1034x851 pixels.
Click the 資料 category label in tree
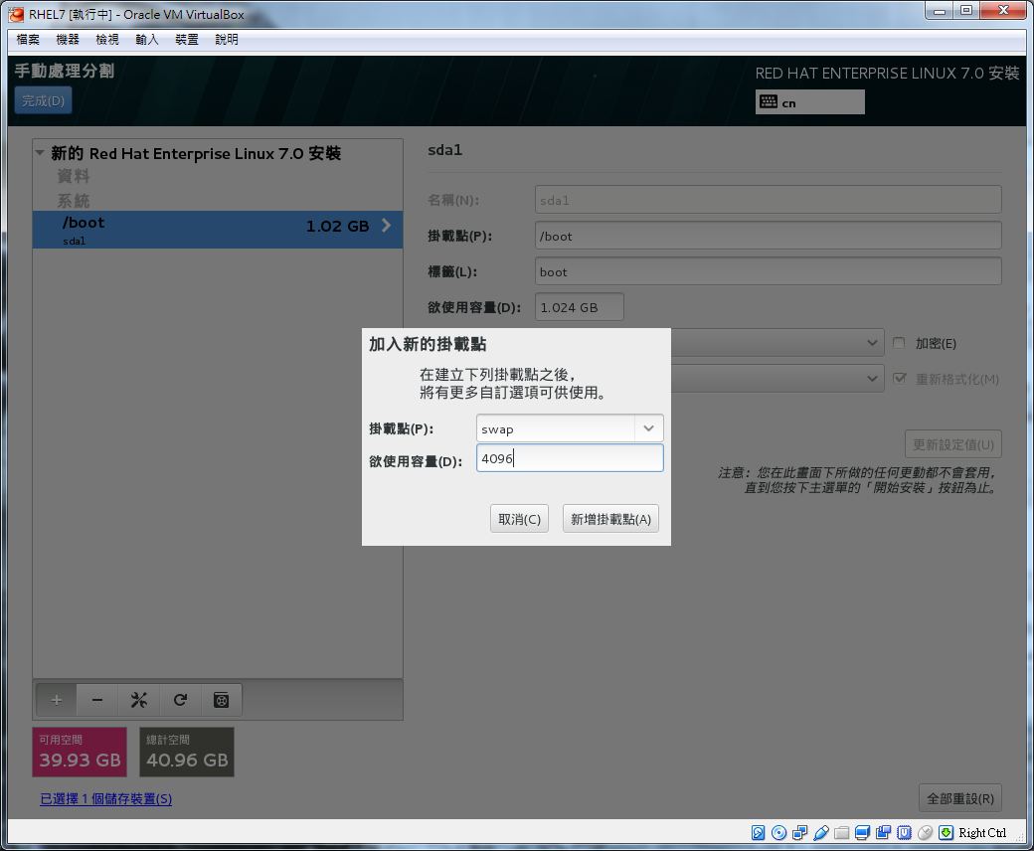tap(74, 176)
